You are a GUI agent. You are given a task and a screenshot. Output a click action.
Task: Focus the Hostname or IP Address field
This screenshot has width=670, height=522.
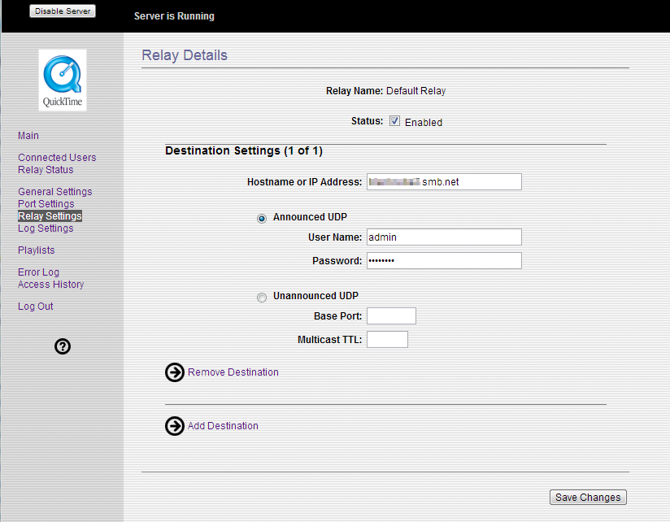tap(444, 181)
